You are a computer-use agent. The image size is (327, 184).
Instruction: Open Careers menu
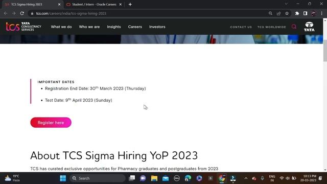tap(135, 27)
